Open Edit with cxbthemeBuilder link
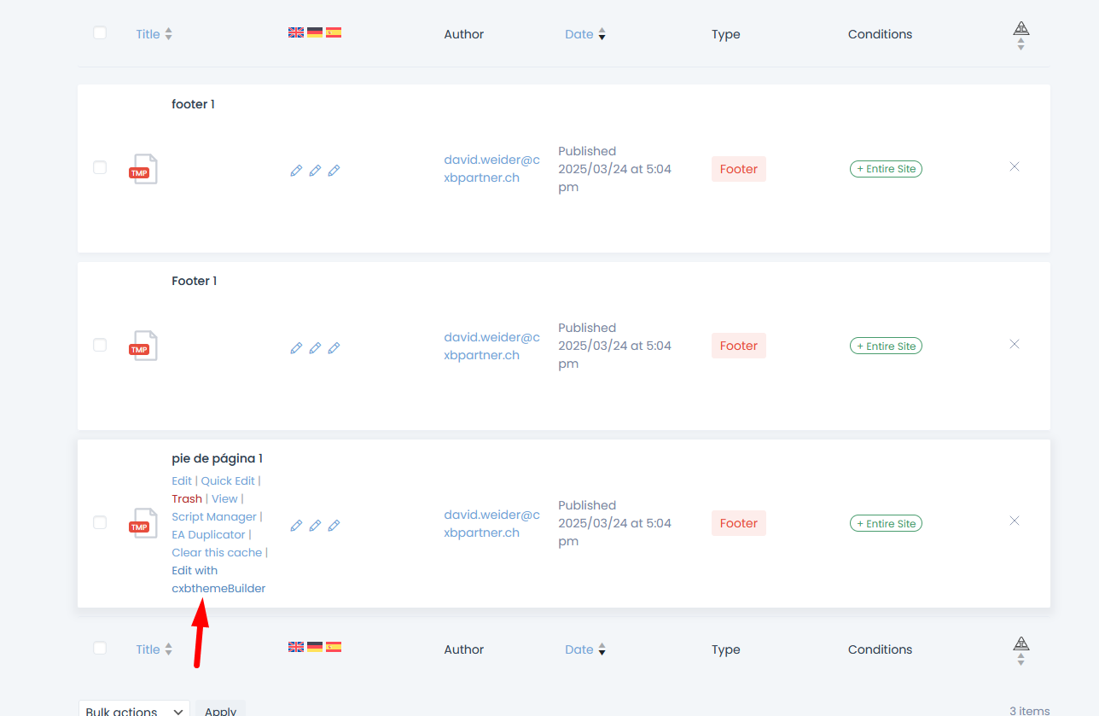Screen dimensions: 1099x716 (218, 579)
